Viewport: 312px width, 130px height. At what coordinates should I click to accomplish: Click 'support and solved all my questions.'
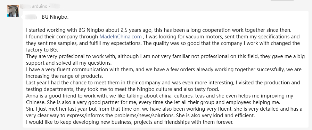point(69,63)
